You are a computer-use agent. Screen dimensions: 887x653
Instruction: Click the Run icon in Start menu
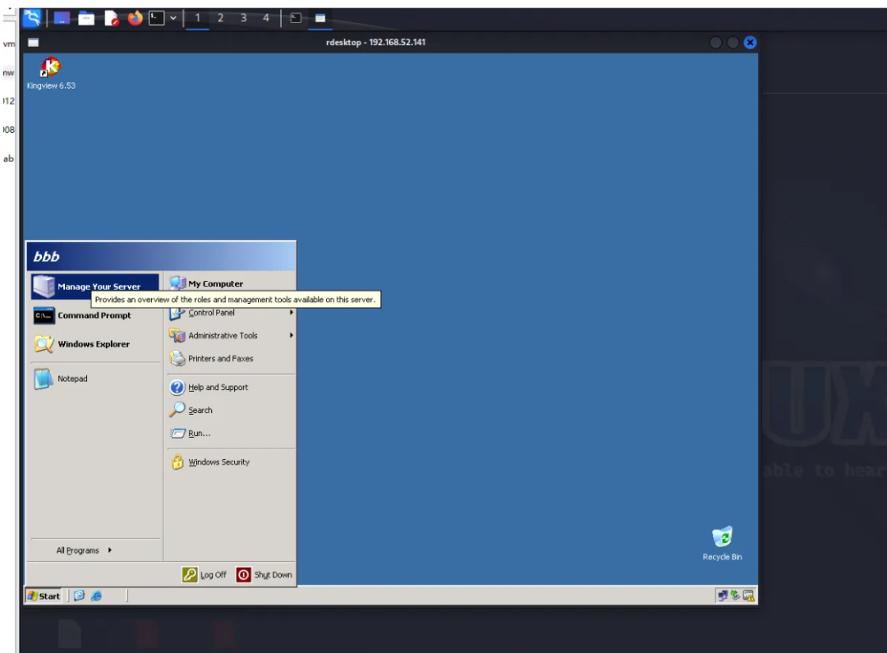pos(177,434)
